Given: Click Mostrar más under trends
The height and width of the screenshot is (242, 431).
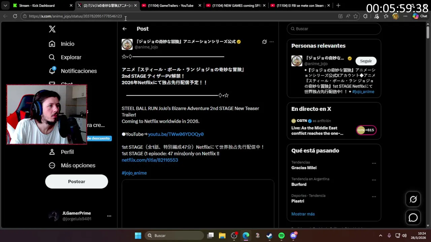Looking at the screenshot, I should (303, 214).
